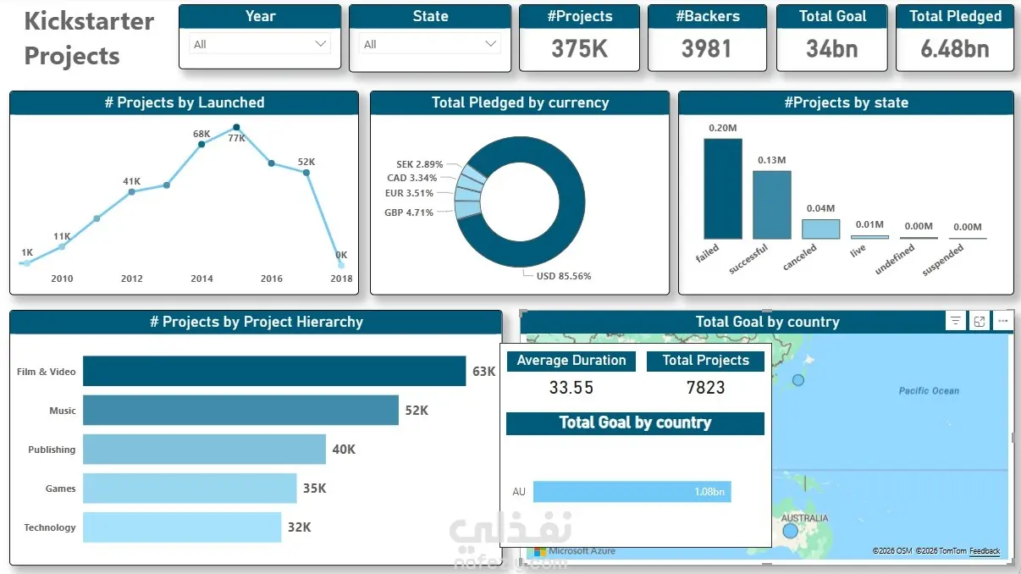Select the #Projects 375K card

pos(579,38)
